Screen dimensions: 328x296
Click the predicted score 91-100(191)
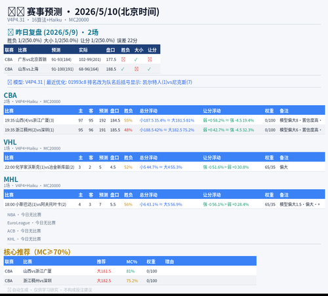point(62,69)
